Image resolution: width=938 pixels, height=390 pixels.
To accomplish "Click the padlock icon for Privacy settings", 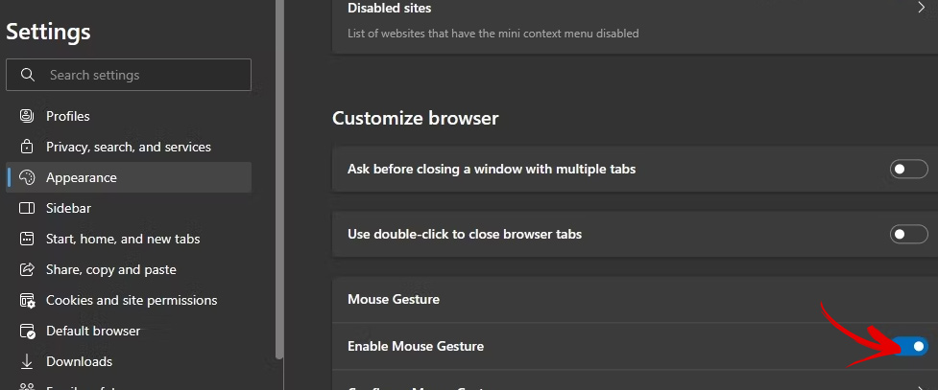I will (x=27, y=147).
